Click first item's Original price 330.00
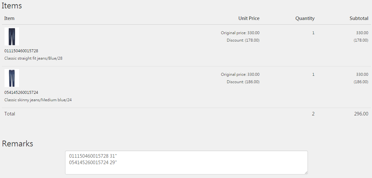 coord(240,33)
